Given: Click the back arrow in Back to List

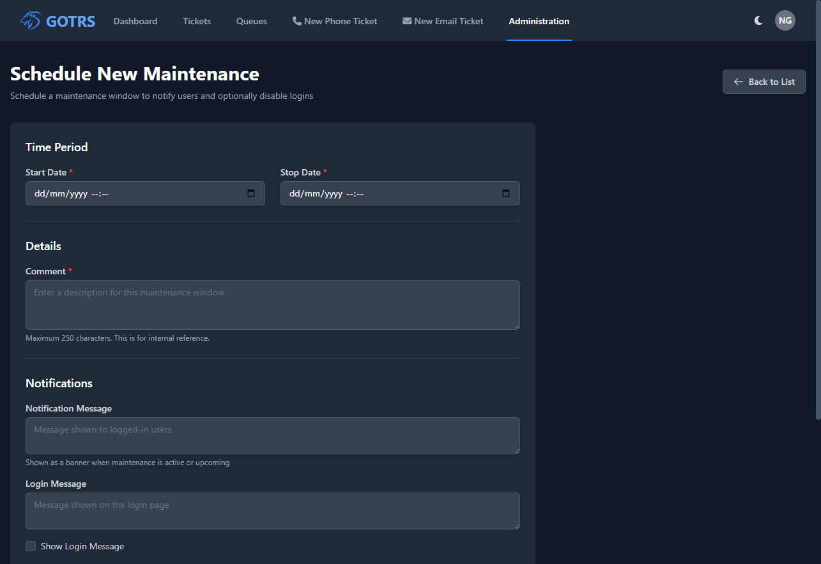Looking at the screenshot, I should point(738,81).
